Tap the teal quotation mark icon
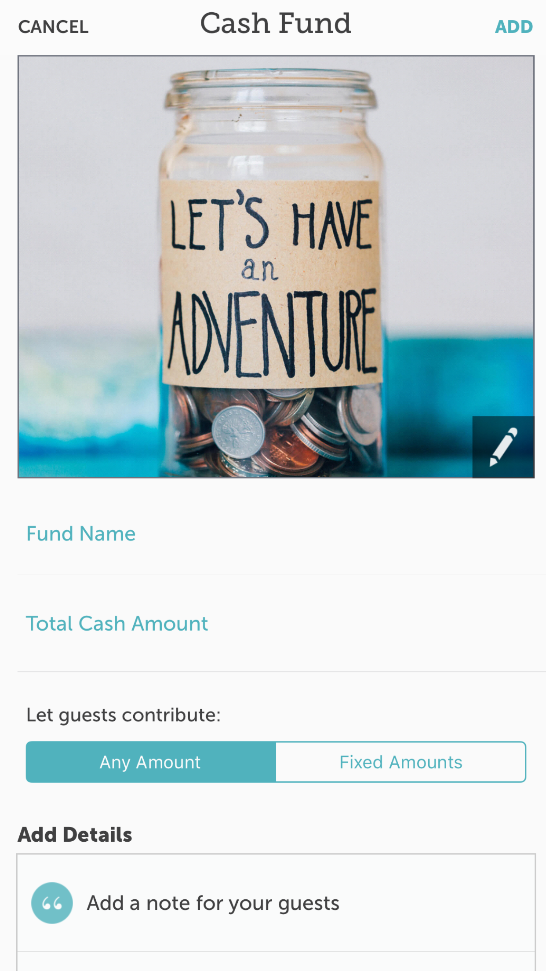Viewport: 546px width, 971px height. (52, 903)
